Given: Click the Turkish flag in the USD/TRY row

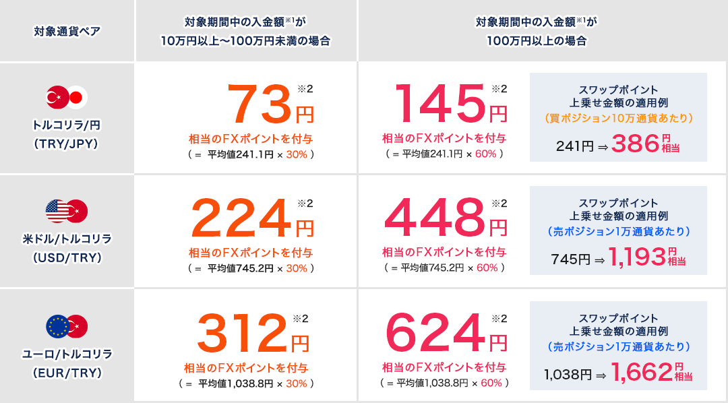Looking at the screenshot, I should click(x=78, y=212).
